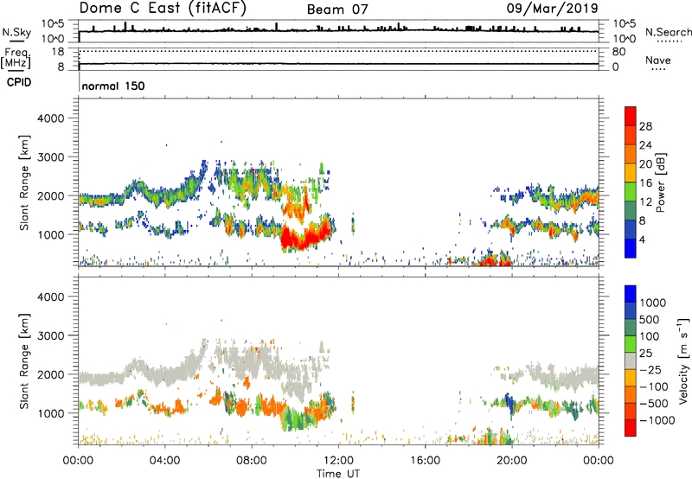Viewport: 692px width, 479px height.
Task: Click the dotted Nave line in frequency panel
Action: (x=338, y=51)
